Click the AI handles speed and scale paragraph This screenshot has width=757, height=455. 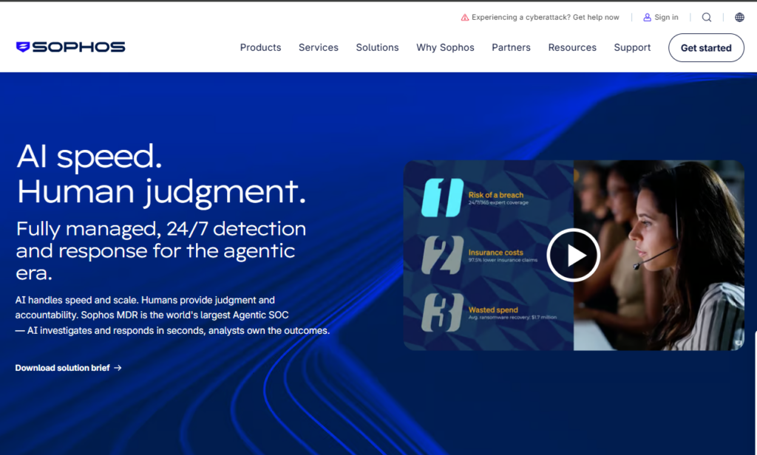click(x=172, y=315)
